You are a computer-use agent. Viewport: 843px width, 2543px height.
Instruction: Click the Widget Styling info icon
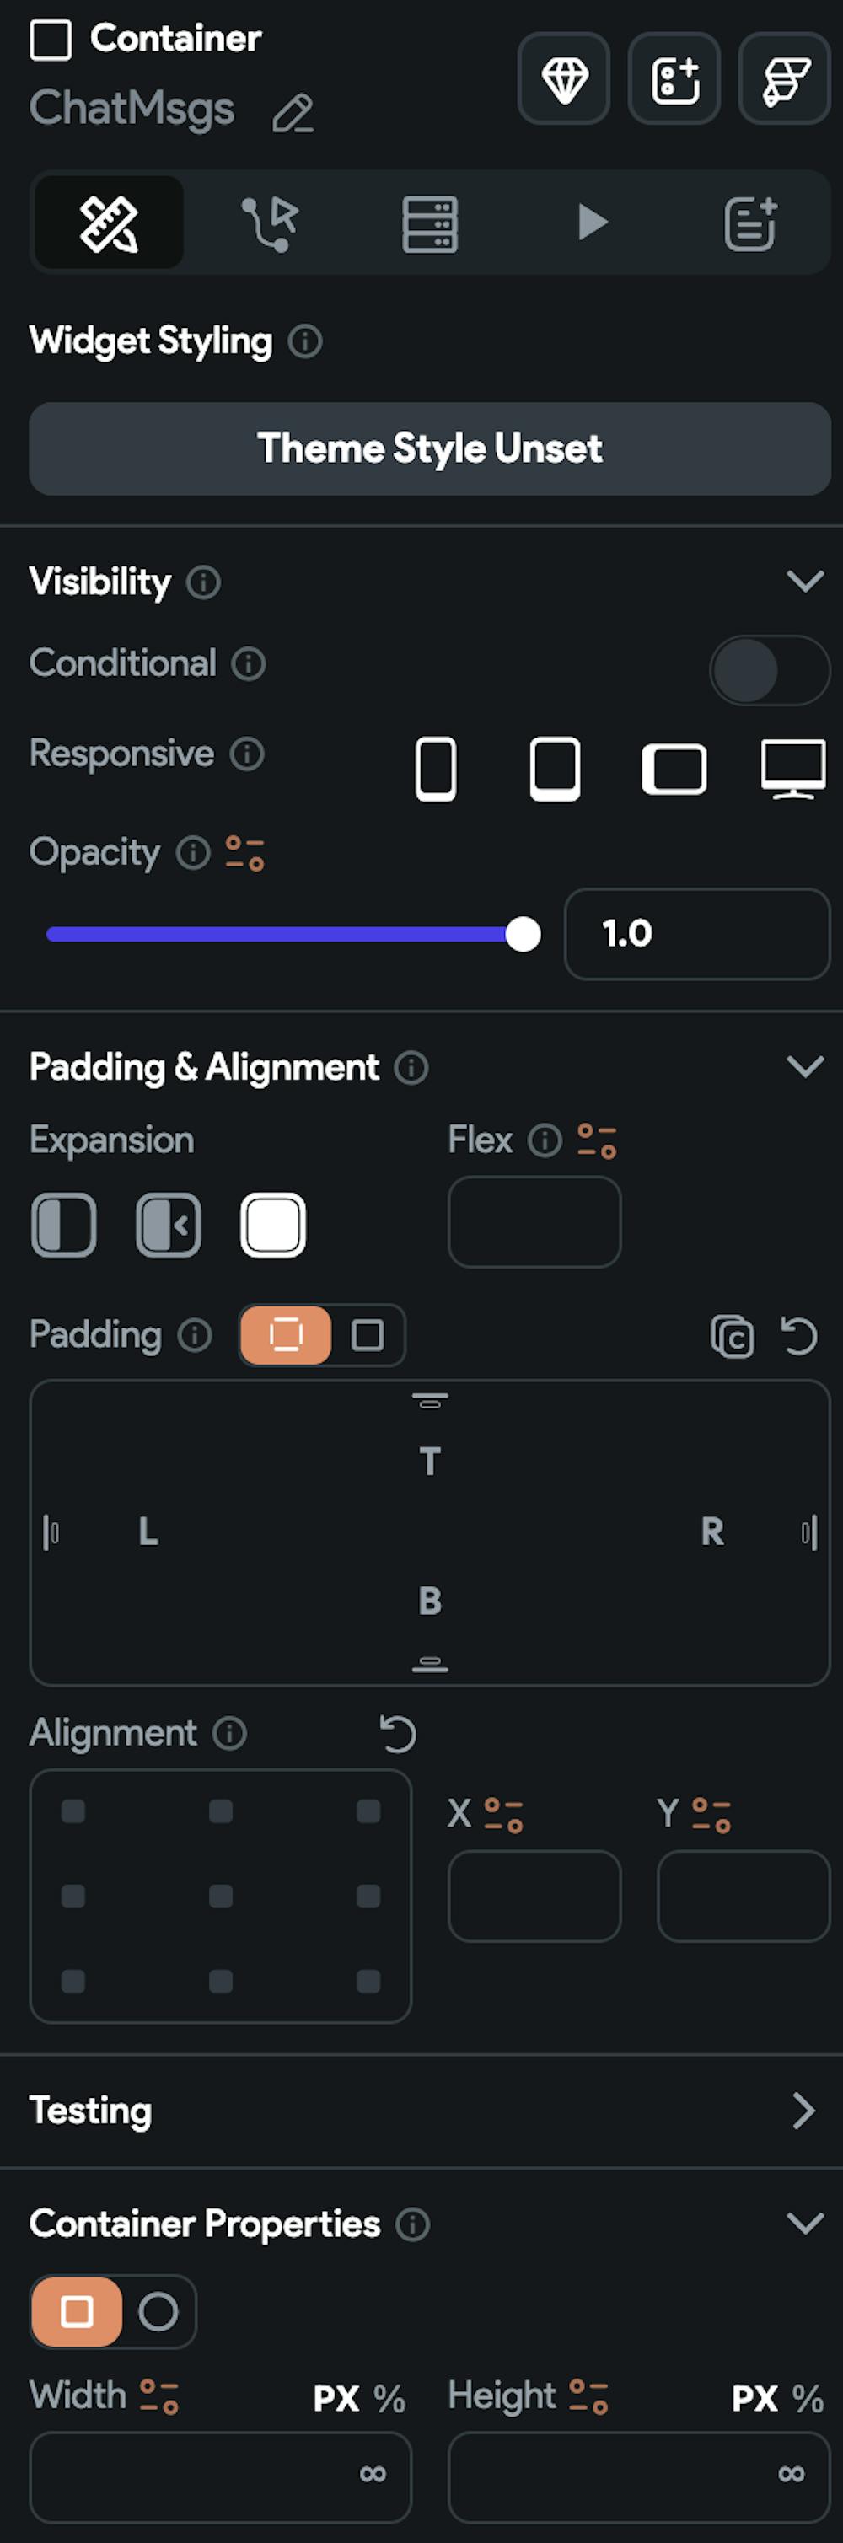(x=305, y=341)
